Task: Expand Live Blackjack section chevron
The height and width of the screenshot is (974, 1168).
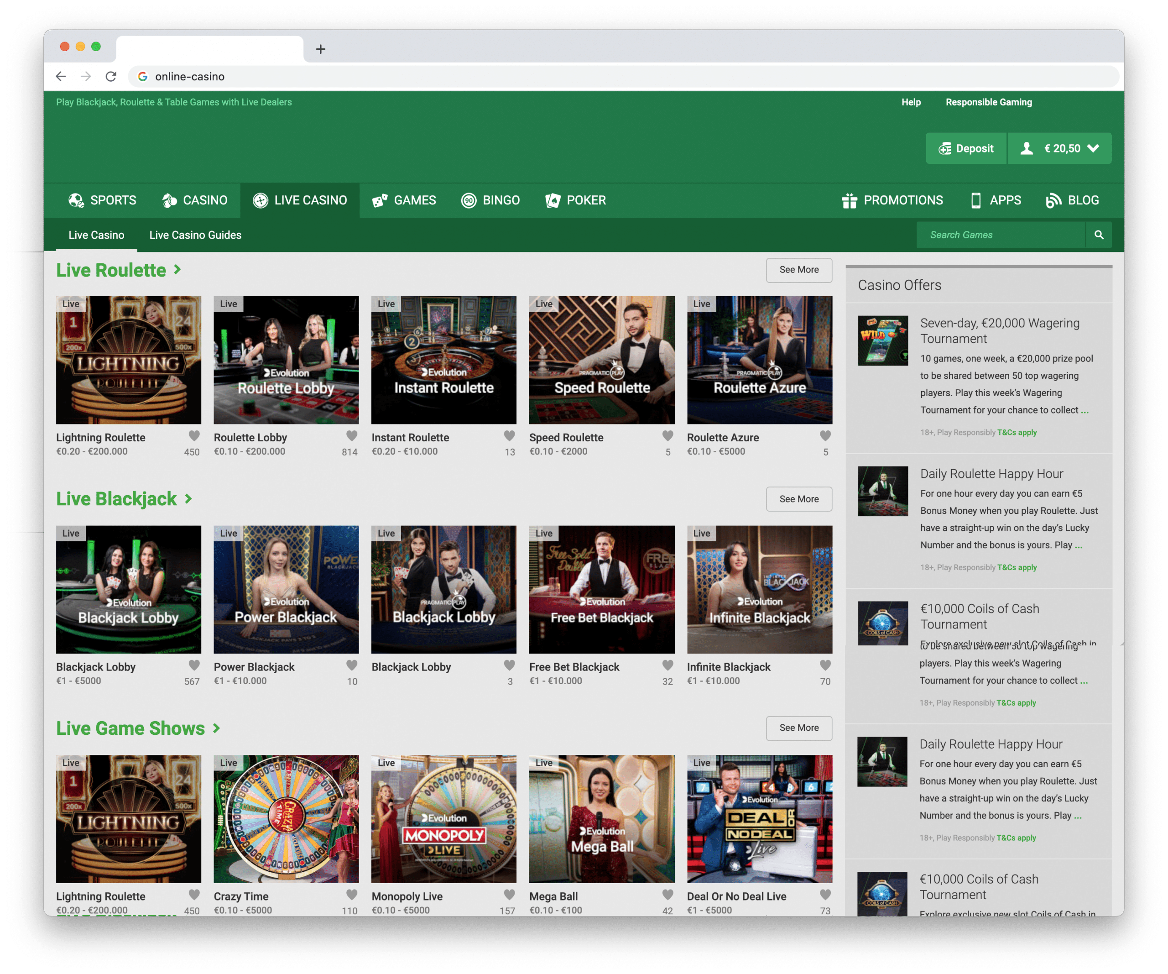Action: (x=188, y=499)
